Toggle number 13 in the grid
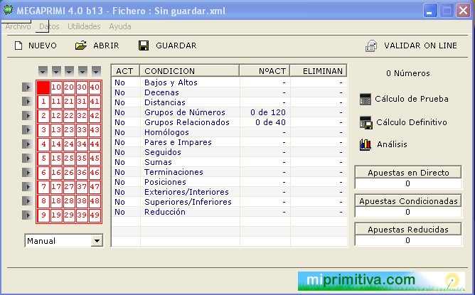This screenshot has height=295, width=475. coord(56,129)
